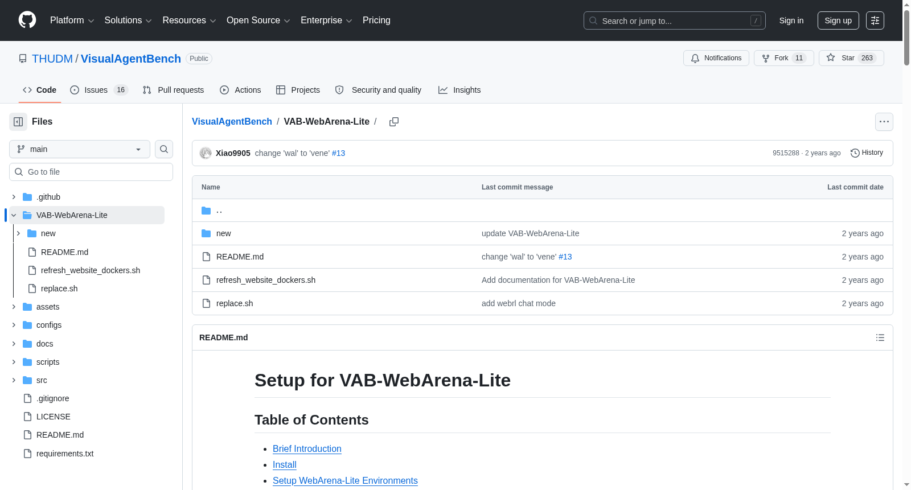Open THUDM organization link

[x=52, y=59]
